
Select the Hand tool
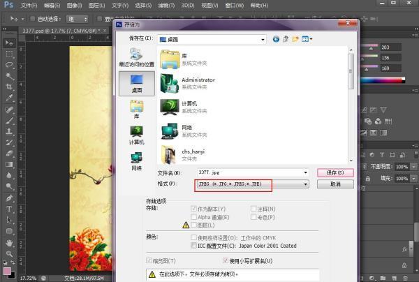9,243
